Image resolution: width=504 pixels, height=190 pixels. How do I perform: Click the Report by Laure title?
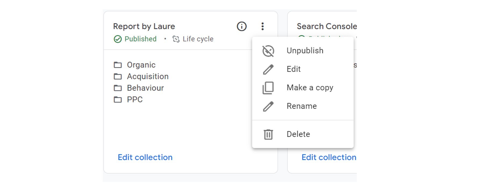(x=144, y=26)
